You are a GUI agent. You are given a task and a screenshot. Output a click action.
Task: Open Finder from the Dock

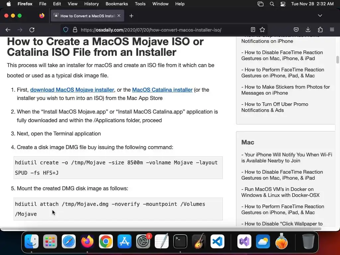(x=32, y=241)
